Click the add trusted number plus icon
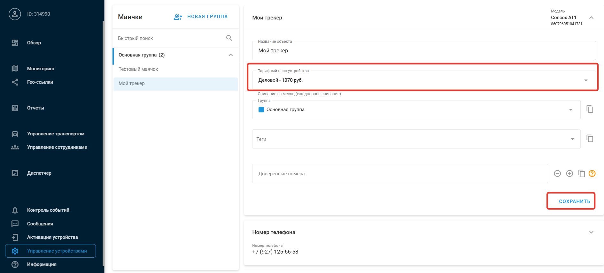Screen dimensions: 604x273 (569, 173)
